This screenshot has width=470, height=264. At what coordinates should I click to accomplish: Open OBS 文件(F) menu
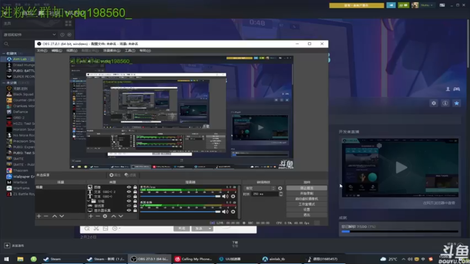coord(42,50)
